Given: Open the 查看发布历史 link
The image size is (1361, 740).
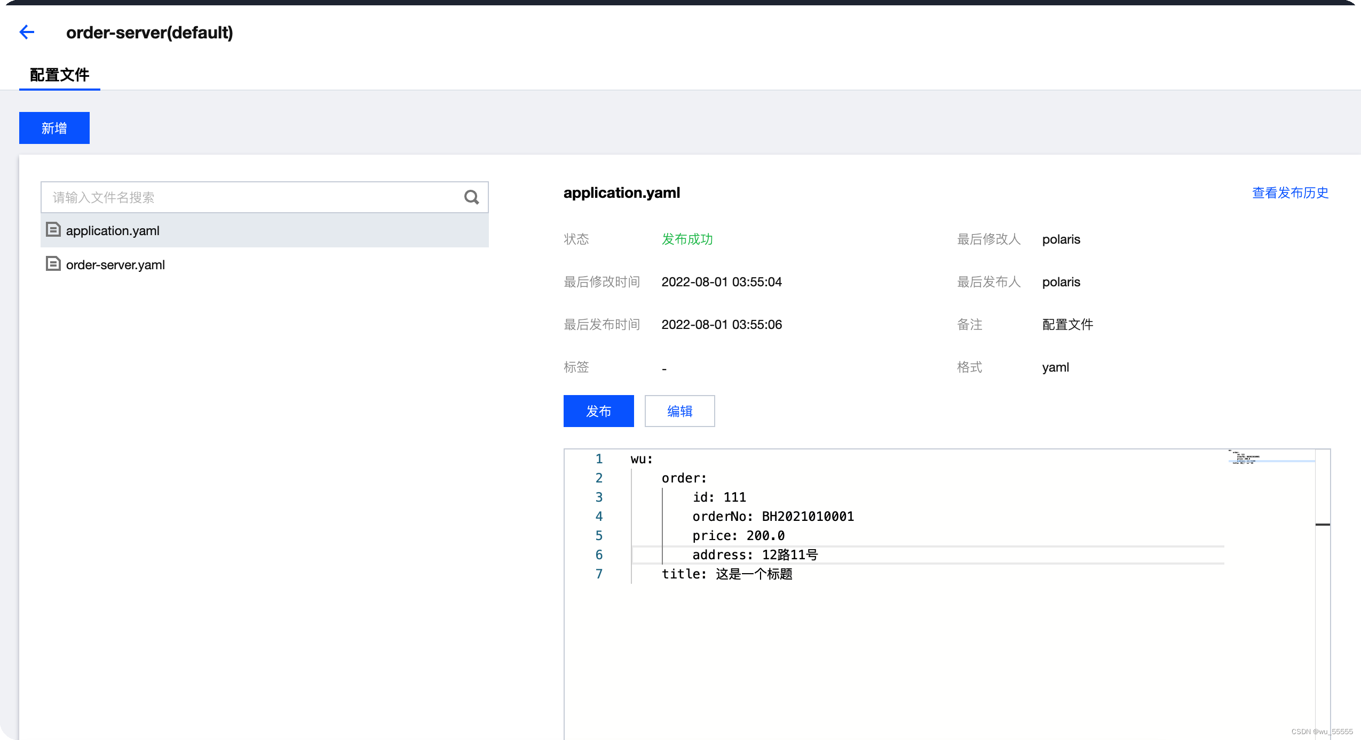Looking at the screenshot, I should click(x=1289, y=193).
